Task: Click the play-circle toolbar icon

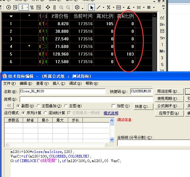Action: pos(9,7)
